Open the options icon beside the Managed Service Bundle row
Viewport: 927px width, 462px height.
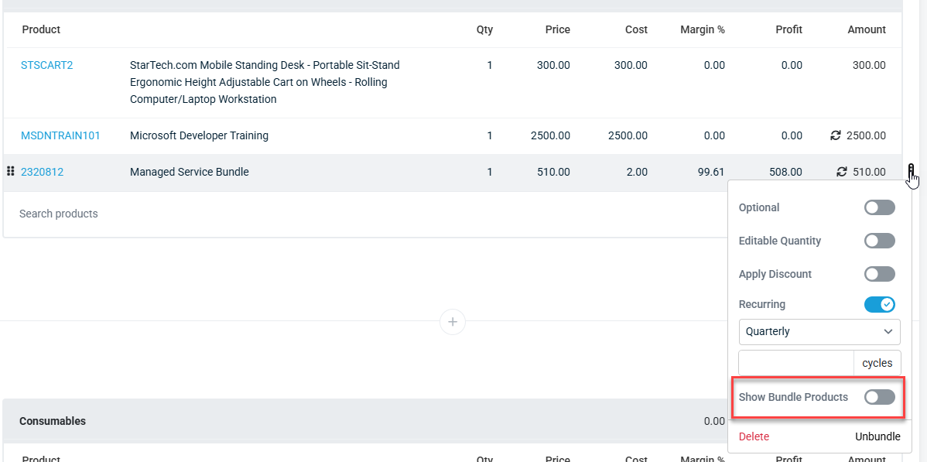click(911, 171)
